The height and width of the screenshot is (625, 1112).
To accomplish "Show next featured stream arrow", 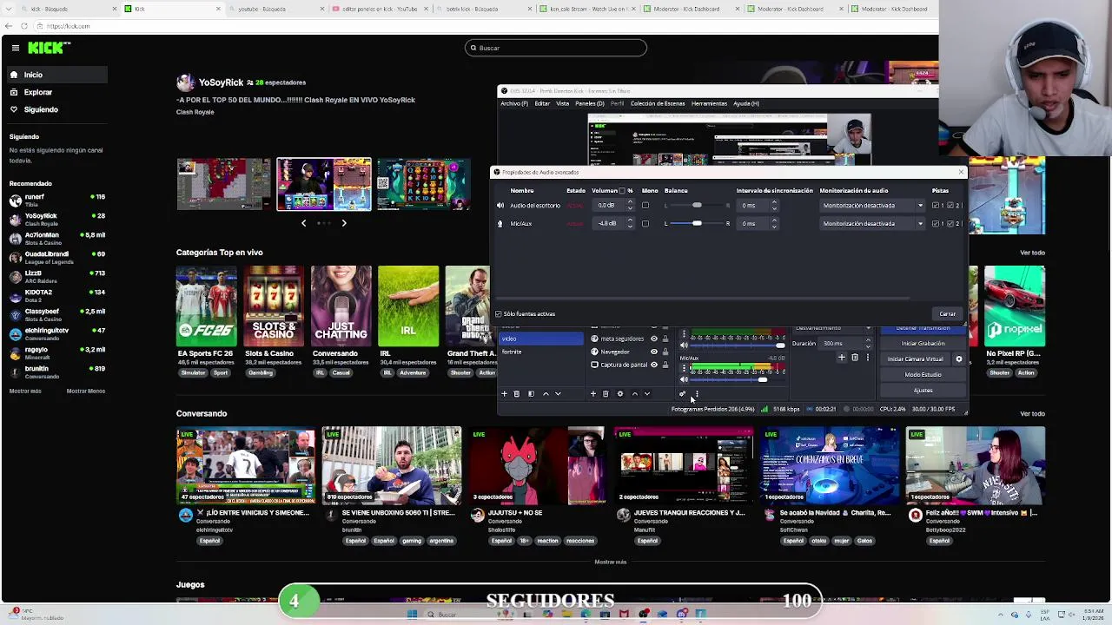I will pos(344,223).
